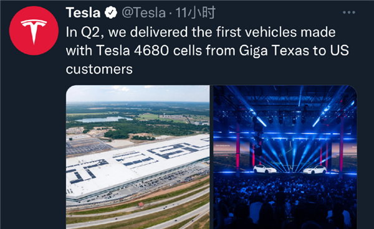The image size is (374, 229).
Task: Click the tweet text mentioning 4680 cells
Action: [x=207, y=50]
